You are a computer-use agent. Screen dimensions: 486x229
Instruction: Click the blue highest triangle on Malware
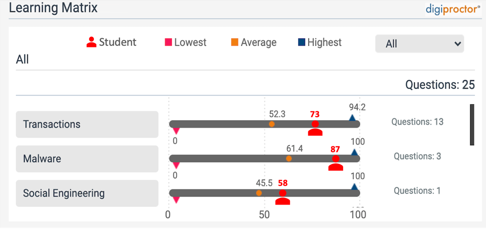coord(354,152)
